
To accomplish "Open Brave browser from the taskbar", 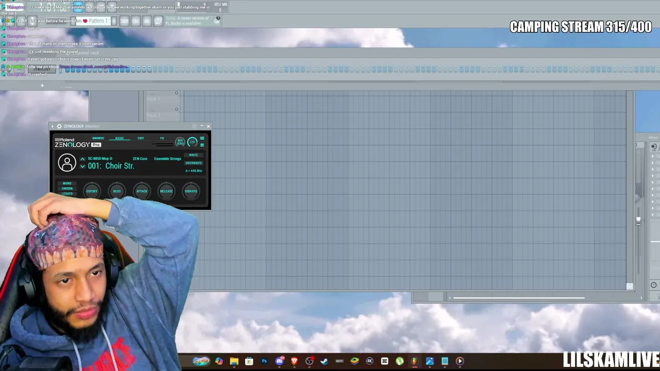I will pos(294,361).
